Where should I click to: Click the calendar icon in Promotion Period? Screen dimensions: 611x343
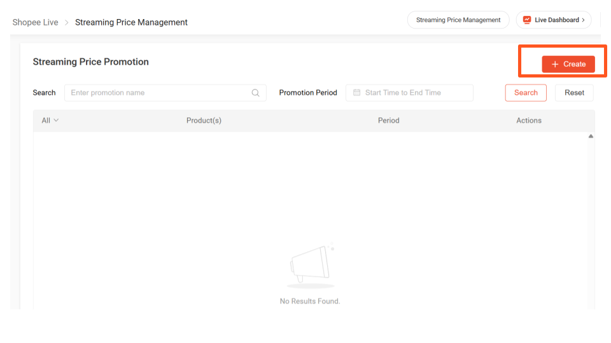coord(356,93)
